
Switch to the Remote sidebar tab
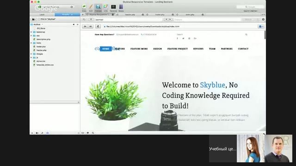(68, 14)
